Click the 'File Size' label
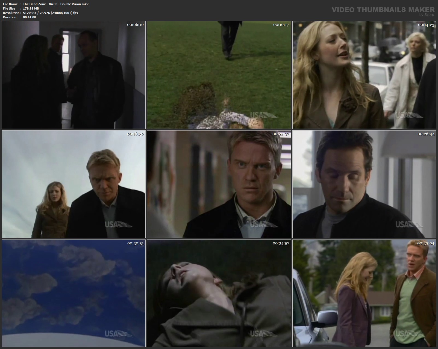Viewport: 438px width, 349px height. (x=9, y=8)
